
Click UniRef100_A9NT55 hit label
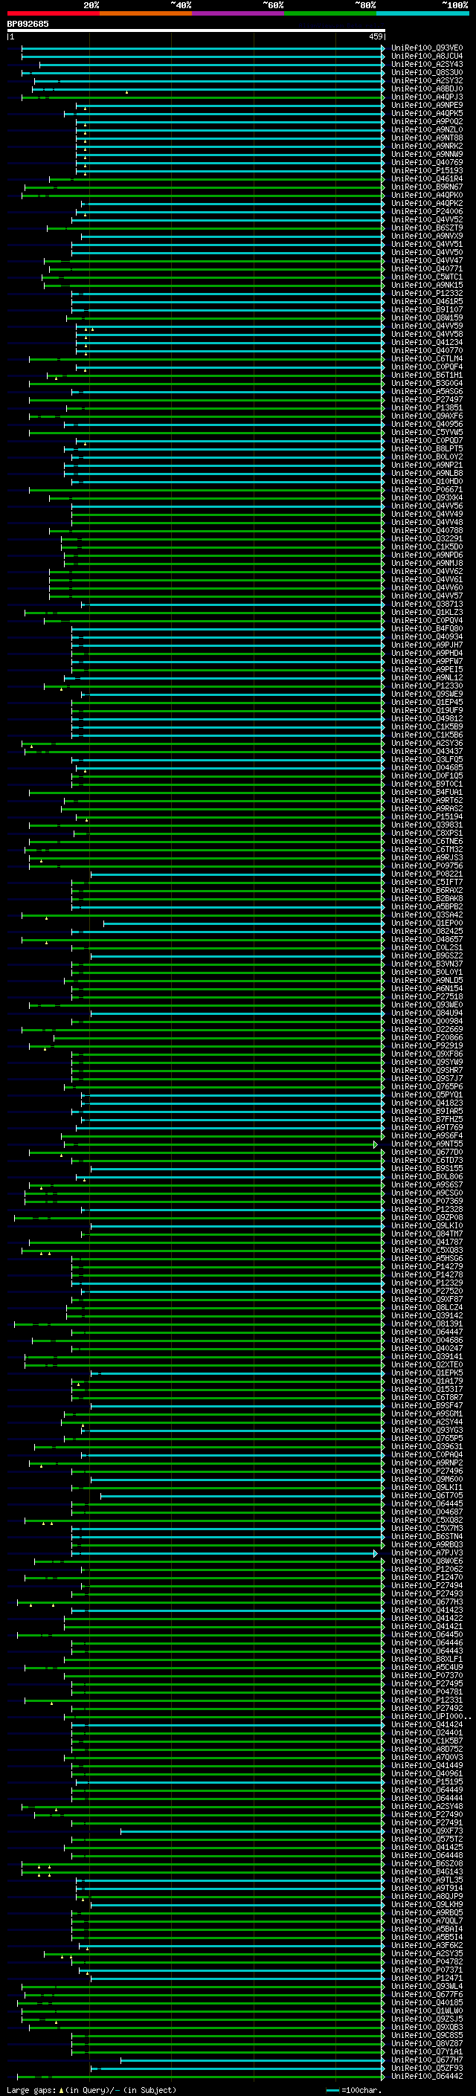[x=426, y=1144]
